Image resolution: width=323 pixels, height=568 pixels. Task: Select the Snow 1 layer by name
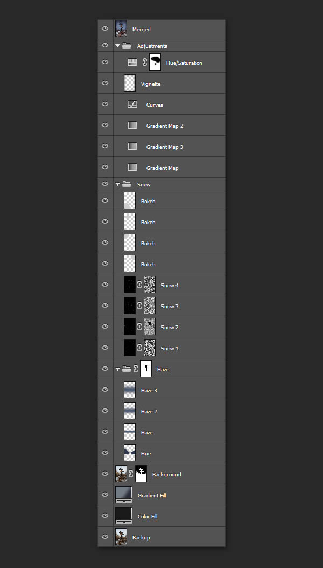tap(169, 348)
